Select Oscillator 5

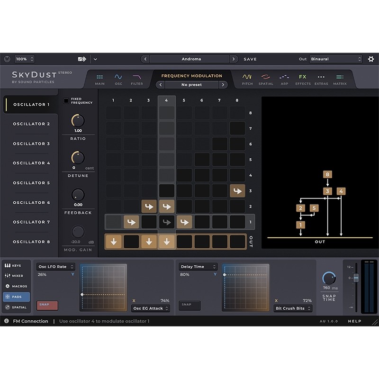point(31,183)
